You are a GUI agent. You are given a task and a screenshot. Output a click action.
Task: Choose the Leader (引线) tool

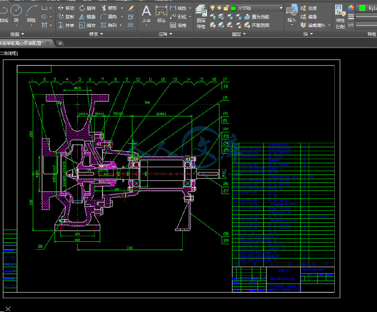coord(178,17)
